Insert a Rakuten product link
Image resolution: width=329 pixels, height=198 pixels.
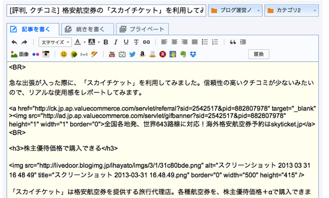coord(163,54)
